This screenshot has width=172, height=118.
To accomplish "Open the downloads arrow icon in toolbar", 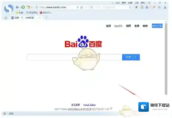I will point(165,7).
